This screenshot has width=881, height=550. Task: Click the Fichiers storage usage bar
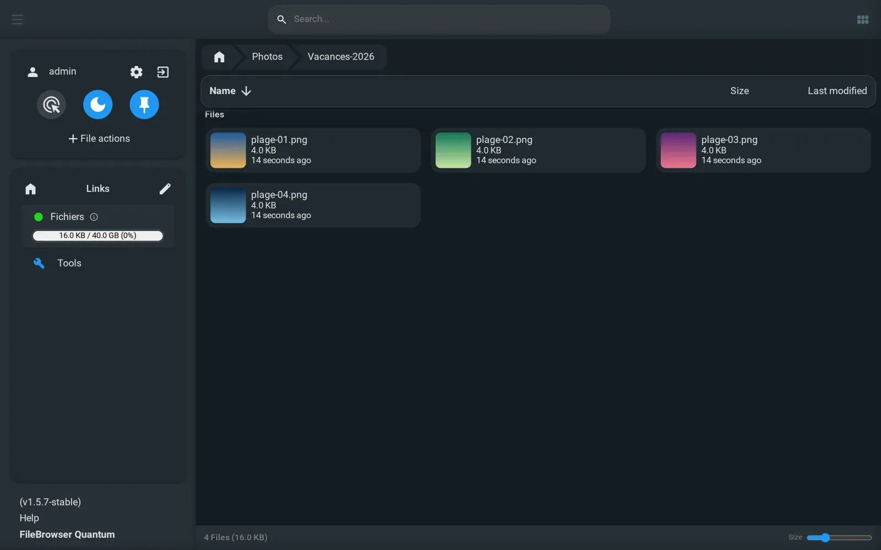click(98, 236)
